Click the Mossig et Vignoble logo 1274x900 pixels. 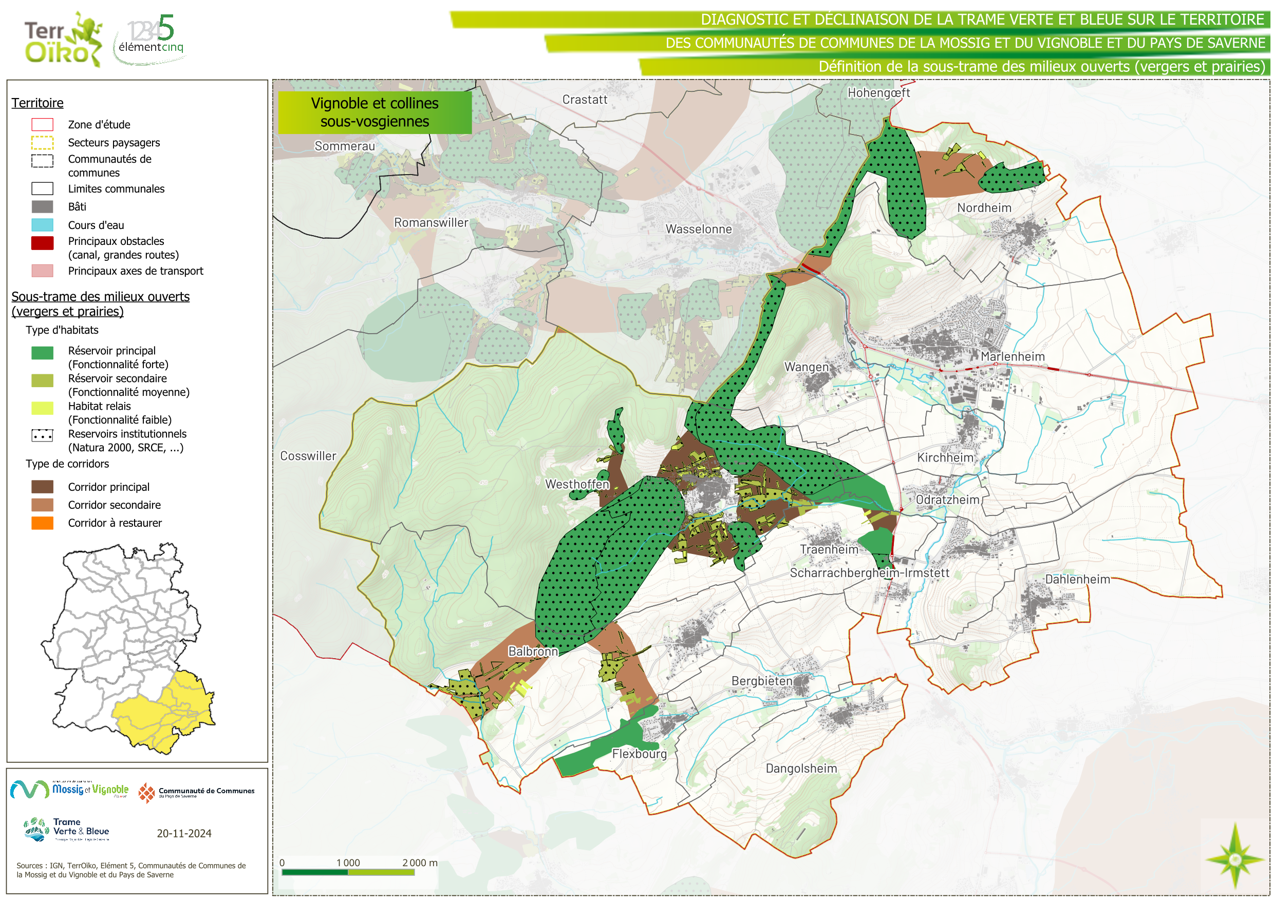point(69,789)
